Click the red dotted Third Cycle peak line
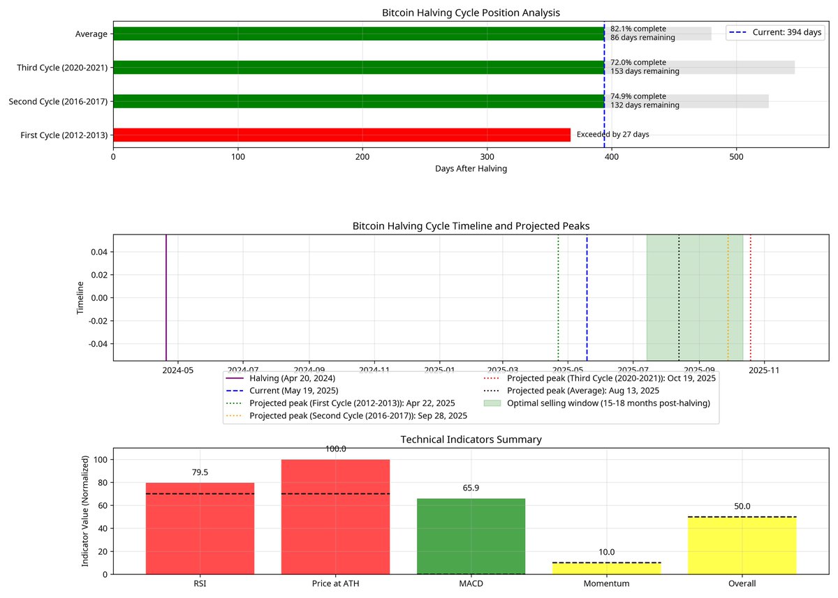838x598 pixels. tap(750, 297)
